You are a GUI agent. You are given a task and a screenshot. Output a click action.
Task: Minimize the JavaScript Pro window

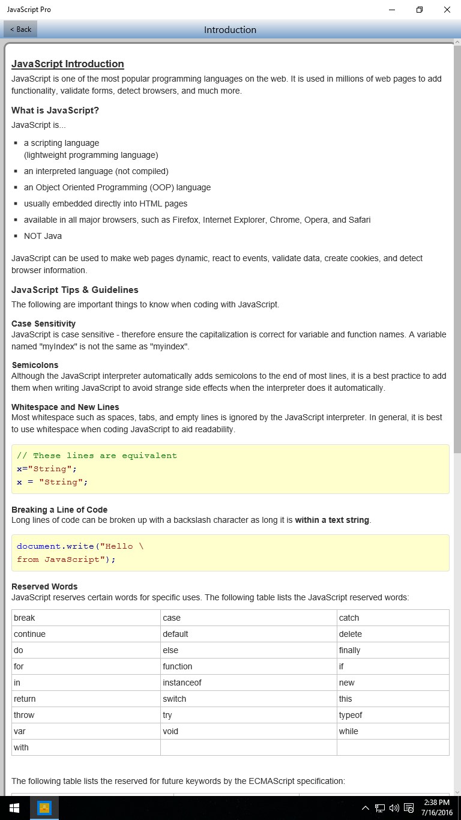[x=392, y=10]
